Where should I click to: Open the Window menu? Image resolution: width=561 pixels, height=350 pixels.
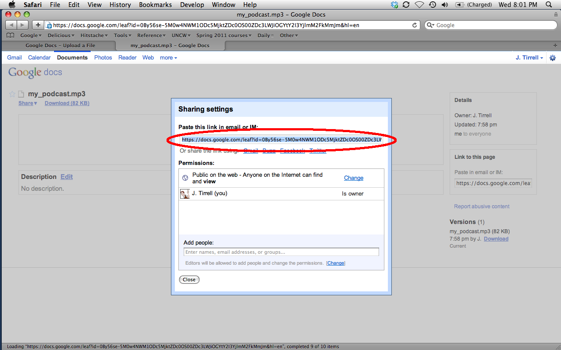(x=223, y=5)
